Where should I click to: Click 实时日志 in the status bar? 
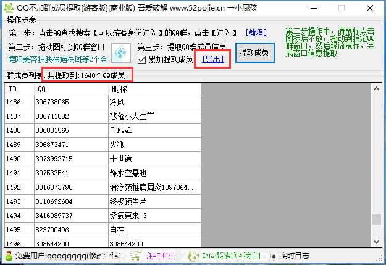[x=295, y=256]
